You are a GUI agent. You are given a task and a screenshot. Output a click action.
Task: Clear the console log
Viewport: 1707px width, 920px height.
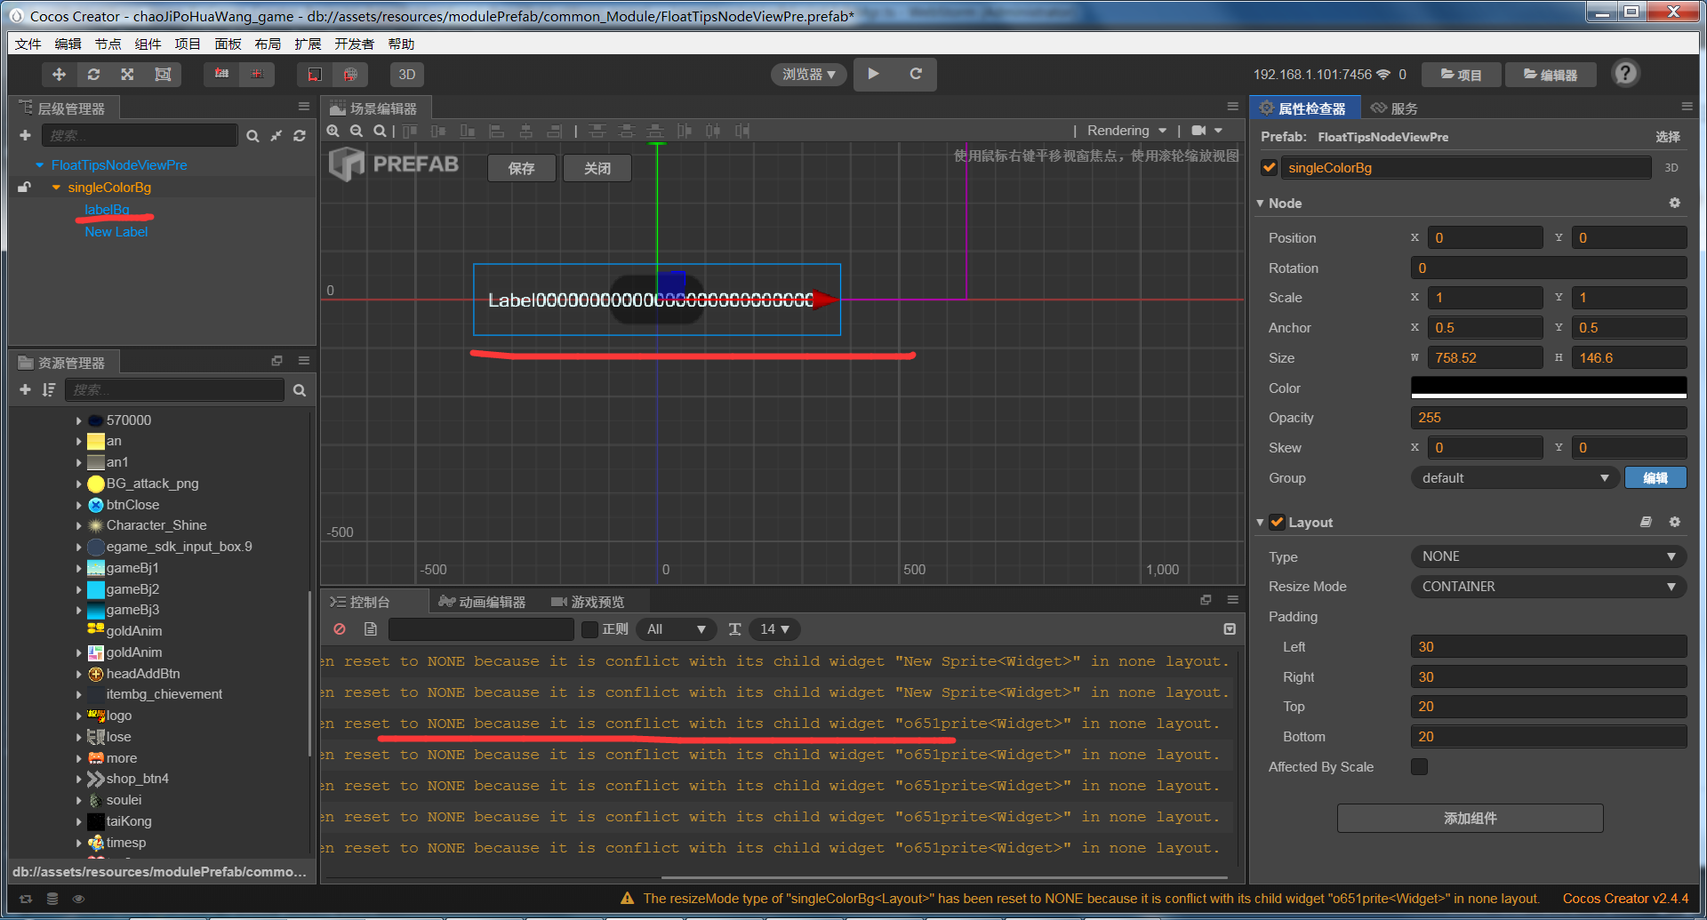click(x=340, y=629)
